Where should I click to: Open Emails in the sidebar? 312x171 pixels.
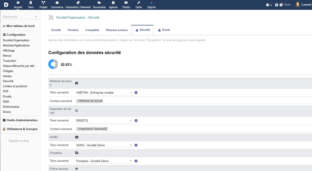tap(7, 97)
